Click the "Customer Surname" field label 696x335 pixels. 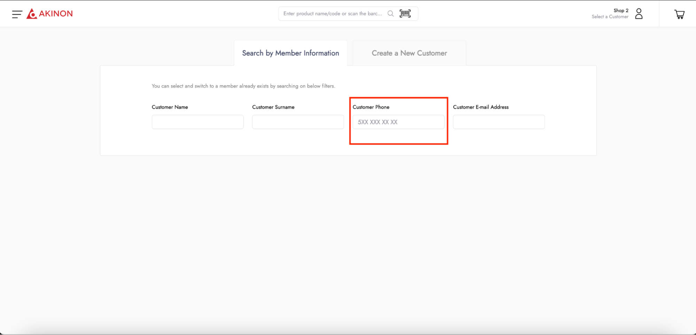pos(273,107)
